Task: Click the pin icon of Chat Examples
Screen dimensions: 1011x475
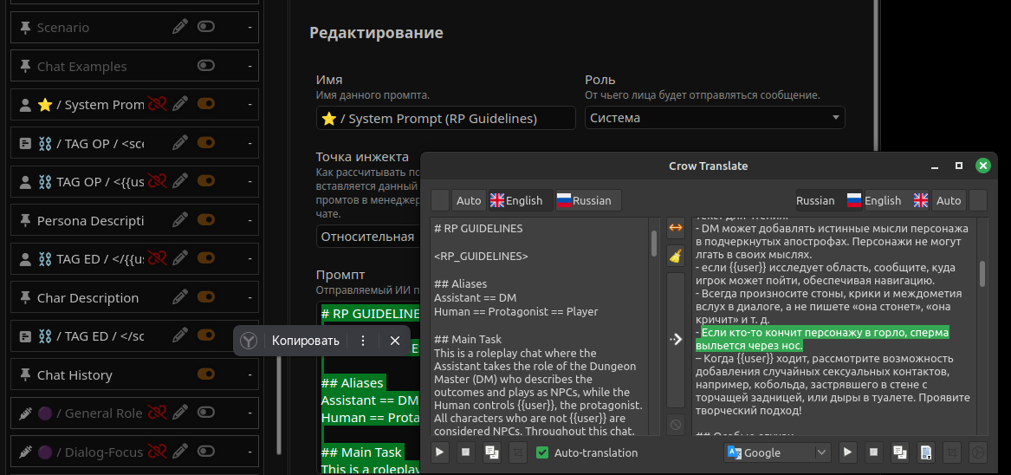Action: 25,66
